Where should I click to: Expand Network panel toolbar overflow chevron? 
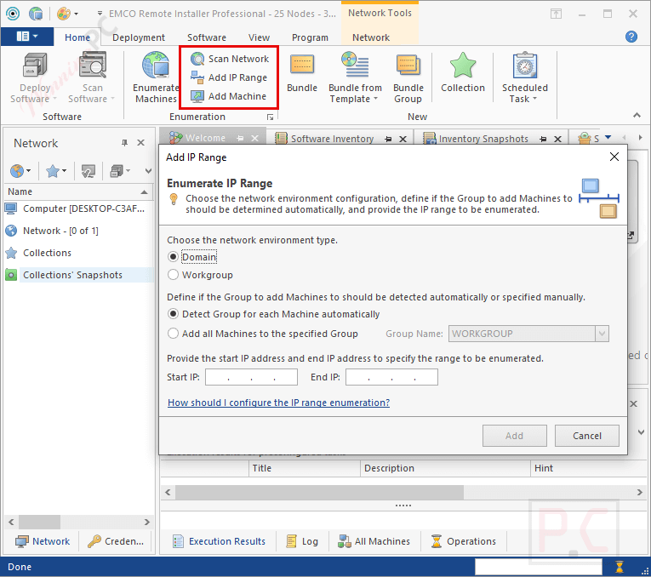click(x=148, y=170)
